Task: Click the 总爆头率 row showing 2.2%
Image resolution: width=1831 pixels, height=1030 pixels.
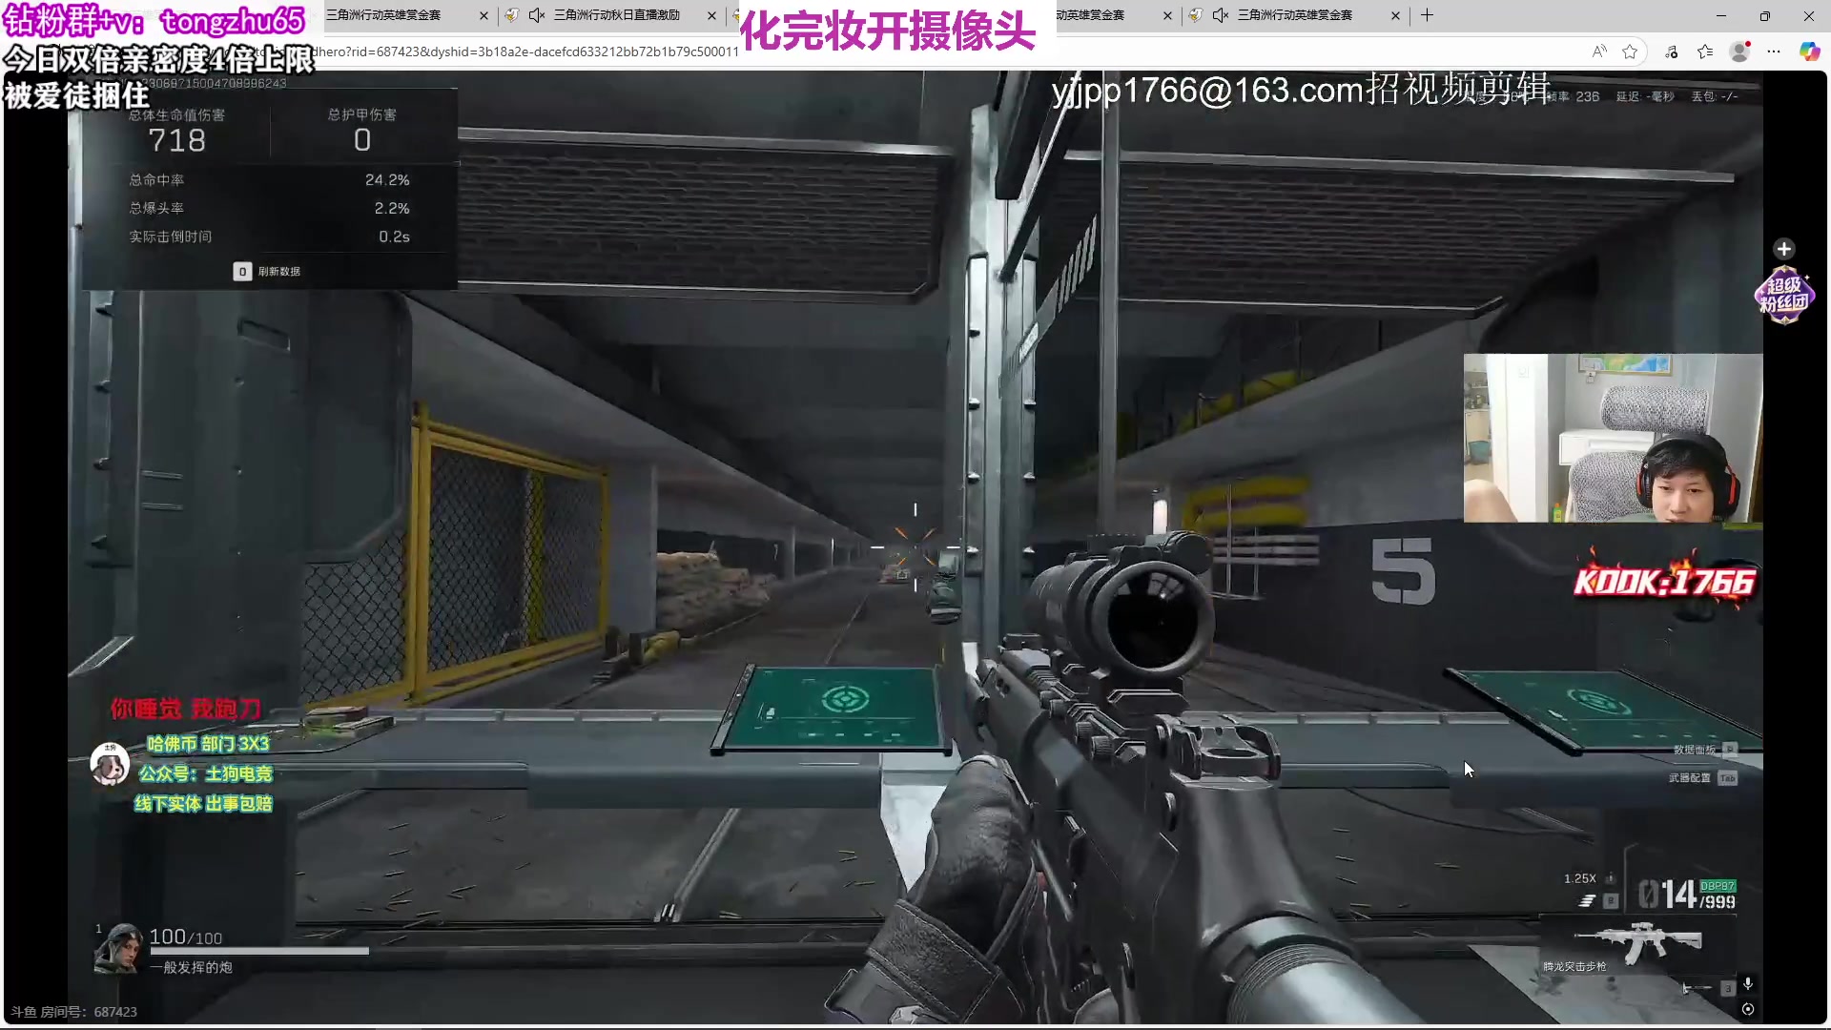Action: (269, 208)
